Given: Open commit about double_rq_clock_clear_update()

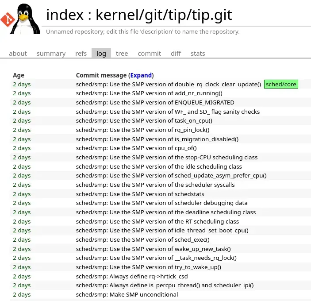Looking at the screenshot, I should coord(169,84).
